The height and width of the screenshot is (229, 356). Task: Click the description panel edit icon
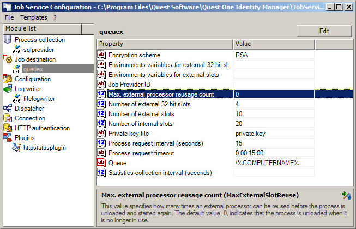[x=347, y=196]
